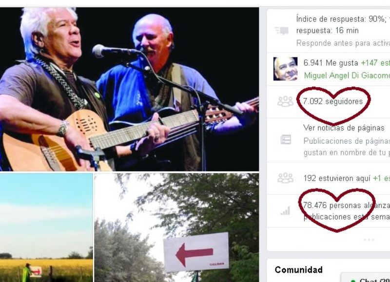The width and height of the screenshot is (390, 282).
Task: Open the three dots more options
Action: tap(369, 240)
